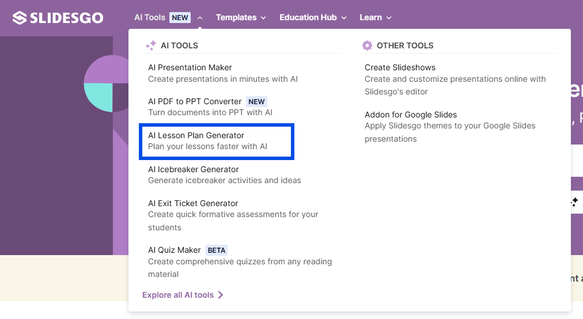Click the BETA badge beside AI Quiz Maker

point(217,250)
